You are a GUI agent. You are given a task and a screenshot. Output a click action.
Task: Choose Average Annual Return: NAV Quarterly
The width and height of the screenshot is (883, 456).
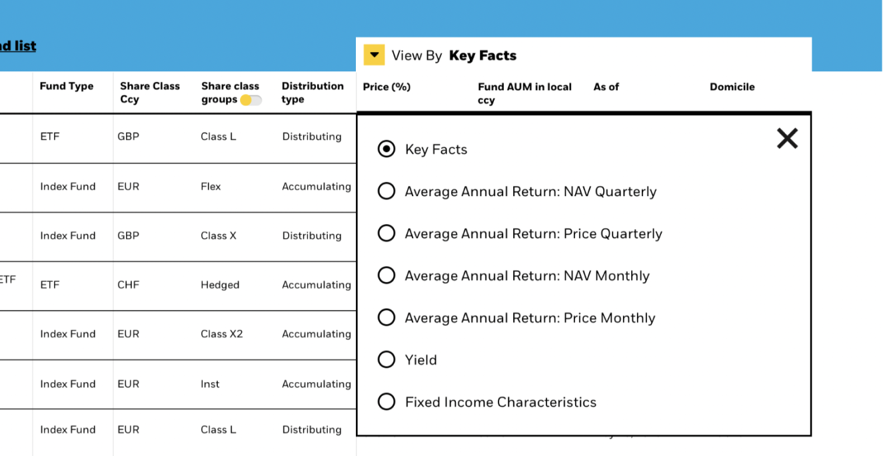click(x=387, y=191)
